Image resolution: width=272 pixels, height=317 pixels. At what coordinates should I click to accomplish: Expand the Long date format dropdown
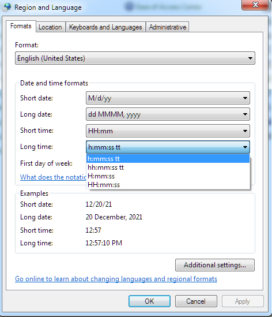(168, 114)
